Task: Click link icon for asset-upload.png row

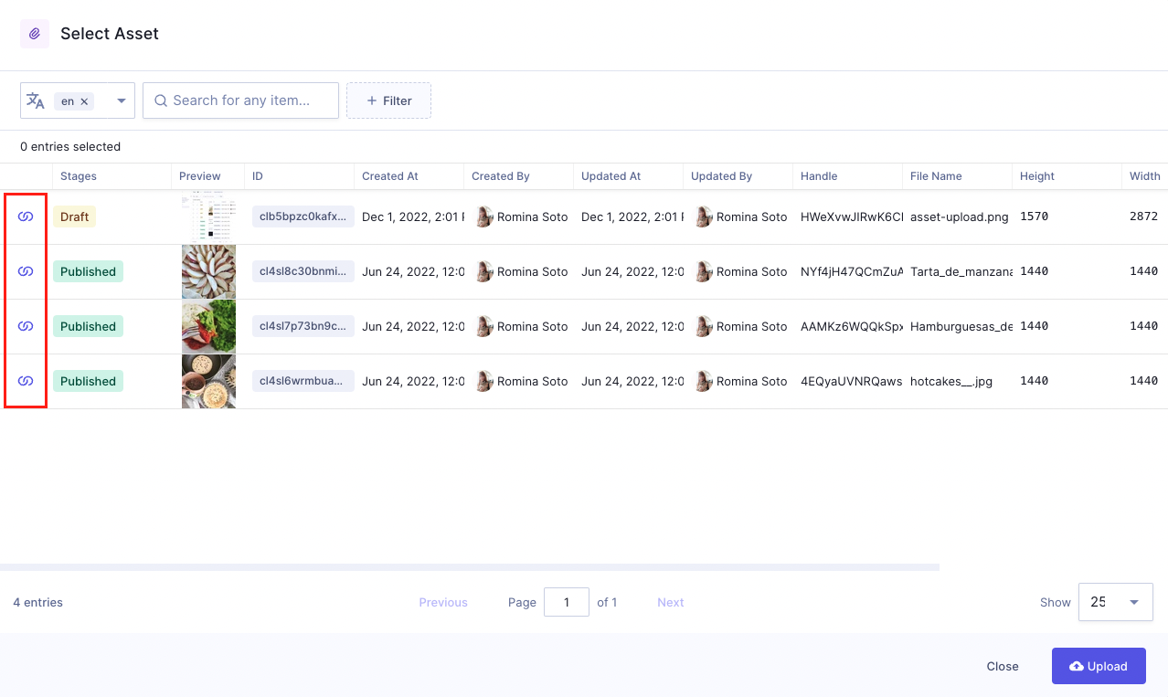Action: click(x=26, y=216)
